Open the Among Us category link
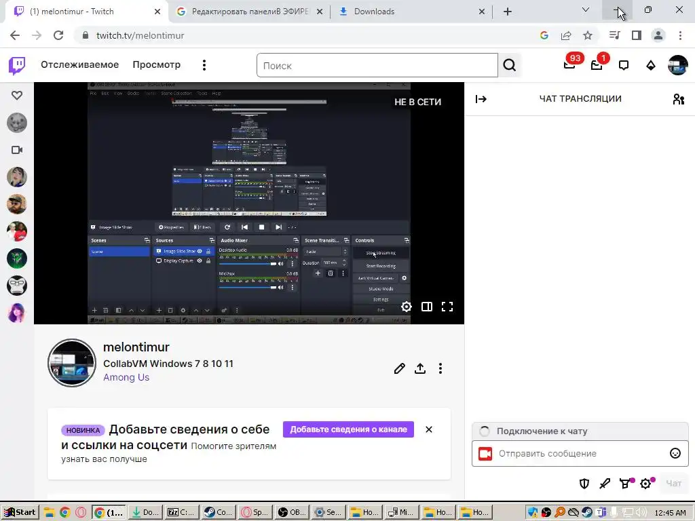This screenshot has width=695, height=521. point(126,377)
